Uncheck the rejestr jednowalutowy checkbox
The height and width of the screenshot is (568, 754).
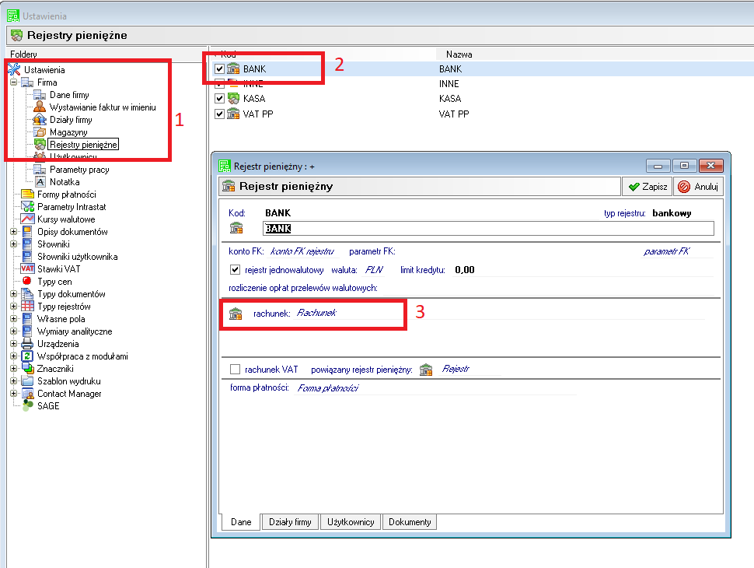tap(236, 270)
